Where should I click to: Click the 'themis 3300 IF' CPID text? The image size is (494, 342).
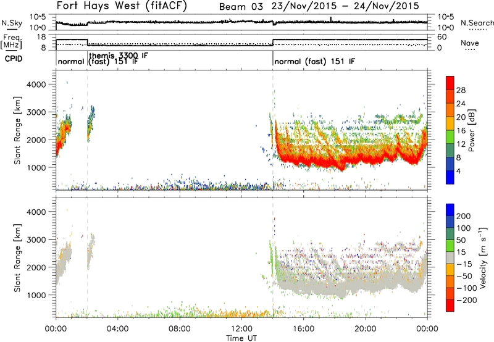tap(119, 56)
